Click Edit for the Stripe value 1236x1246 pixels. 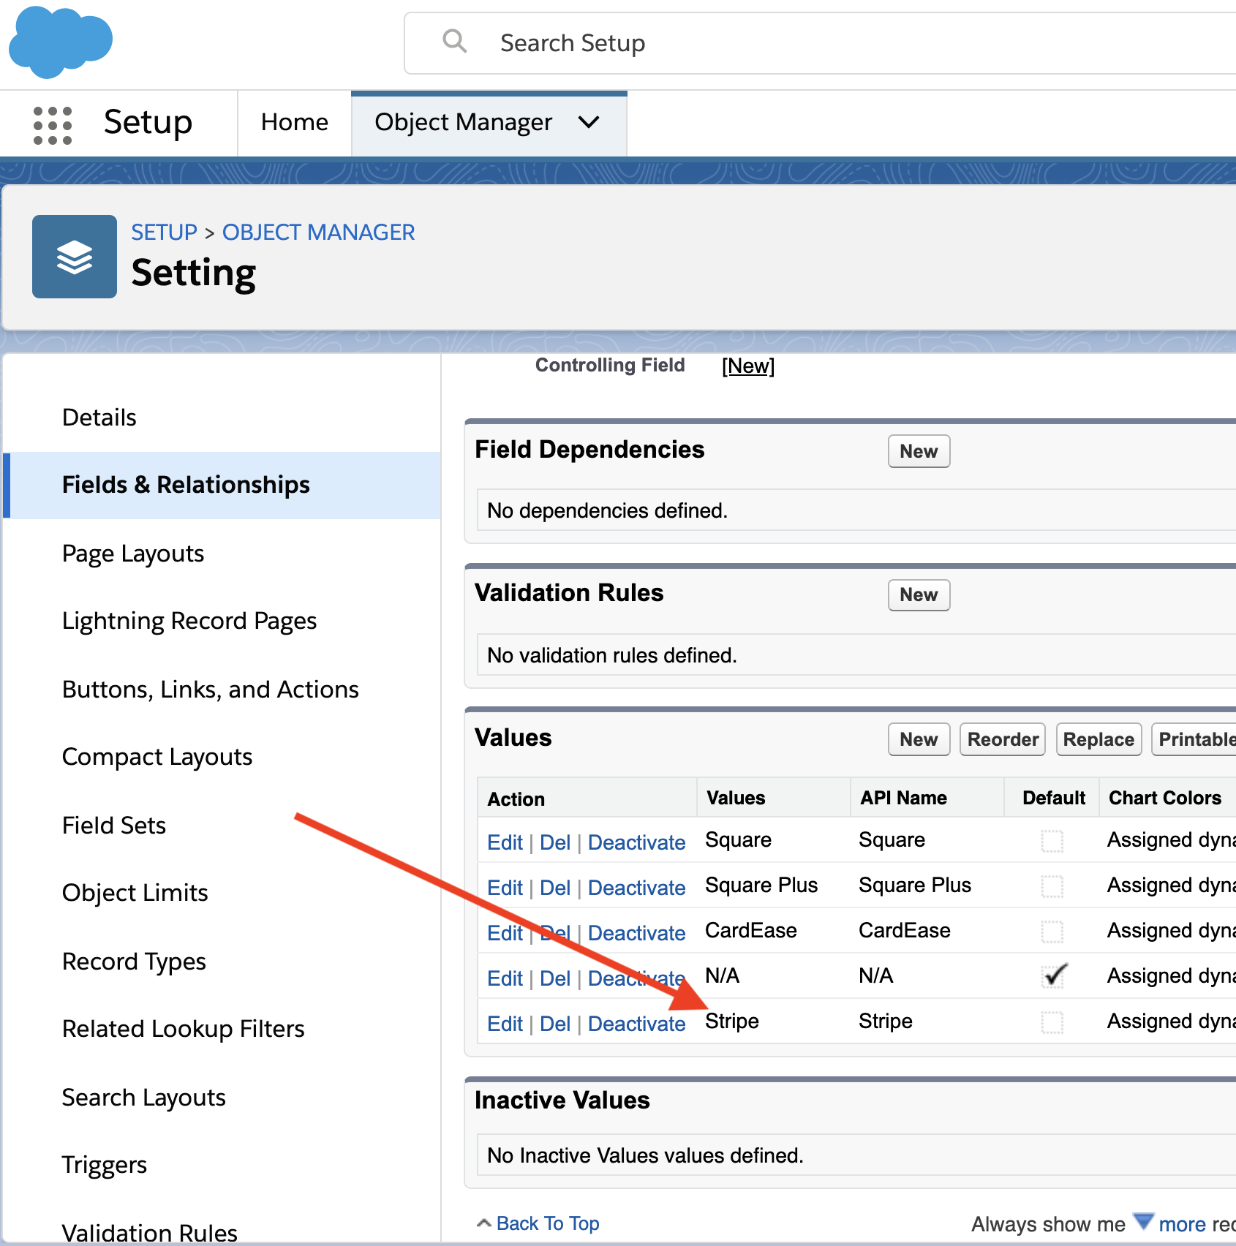click(505, 1024)
